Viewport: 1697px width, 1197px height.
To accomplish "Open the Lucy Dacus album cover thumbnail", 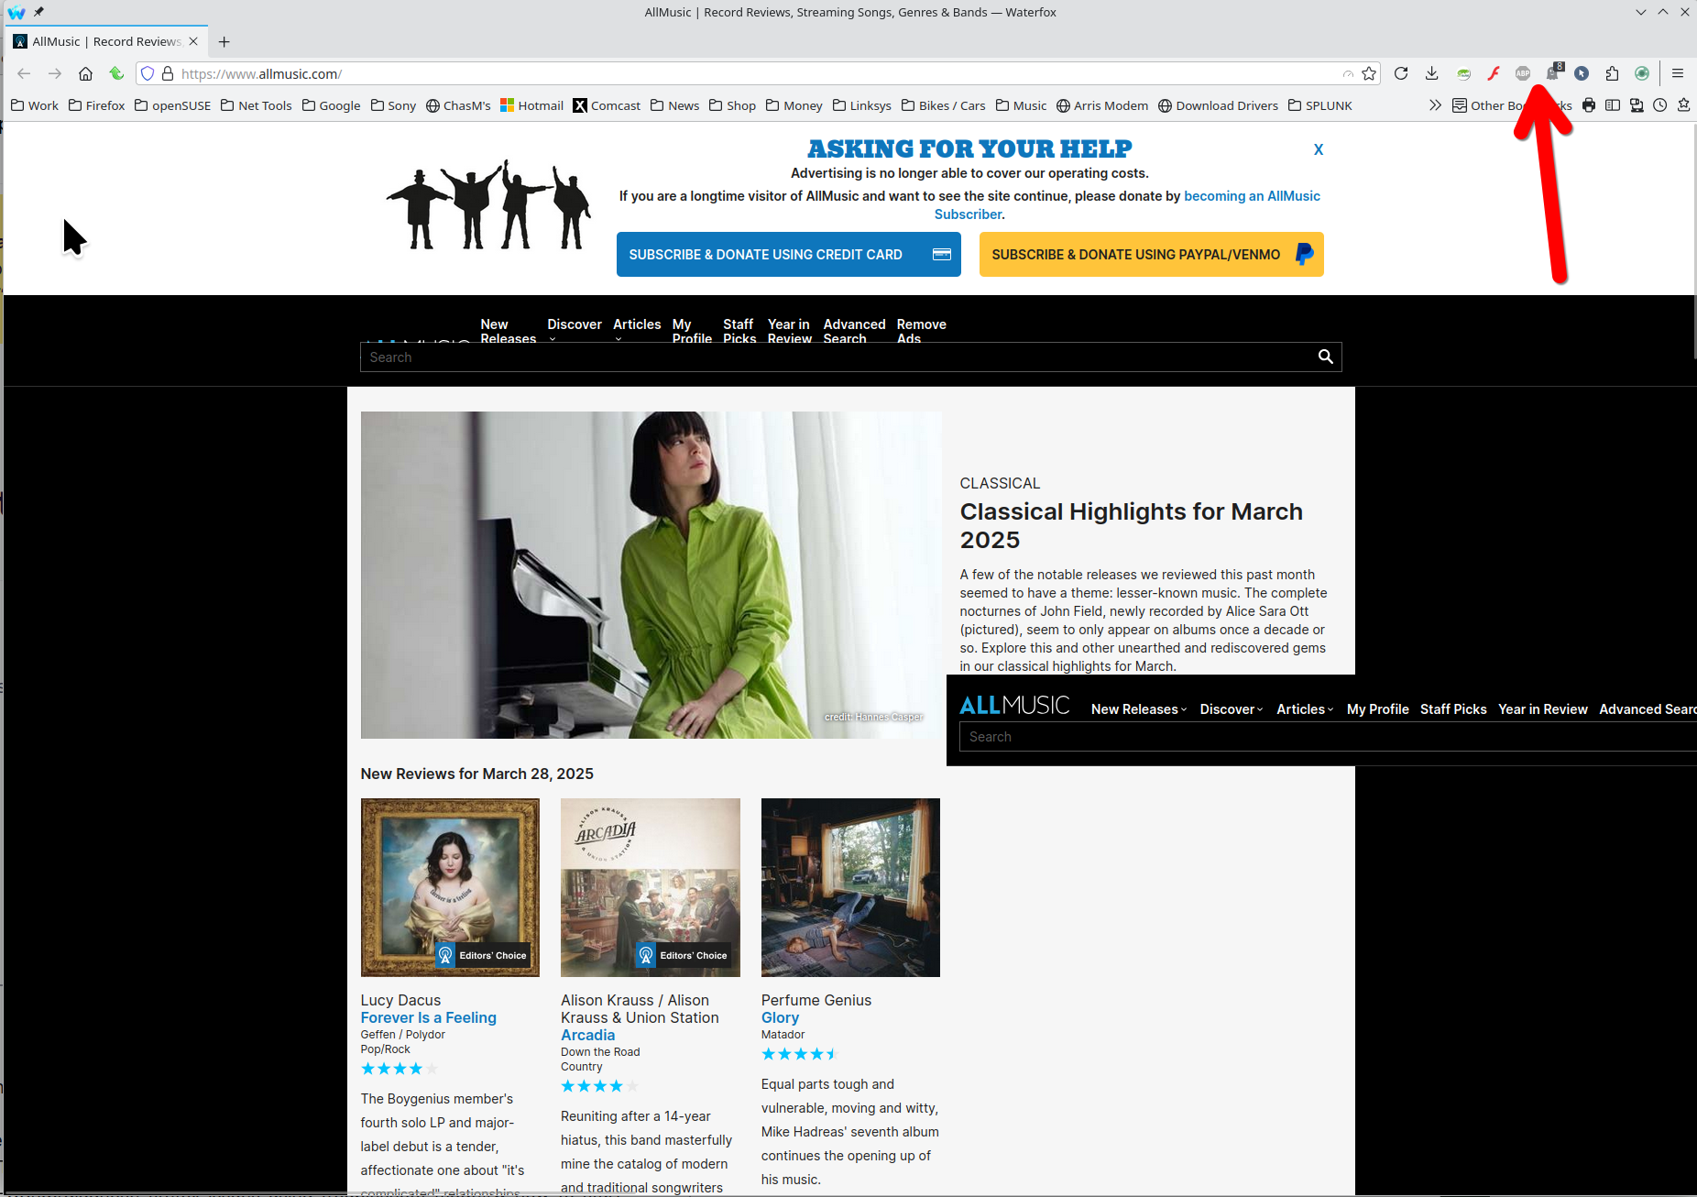I will click(450, 887).
